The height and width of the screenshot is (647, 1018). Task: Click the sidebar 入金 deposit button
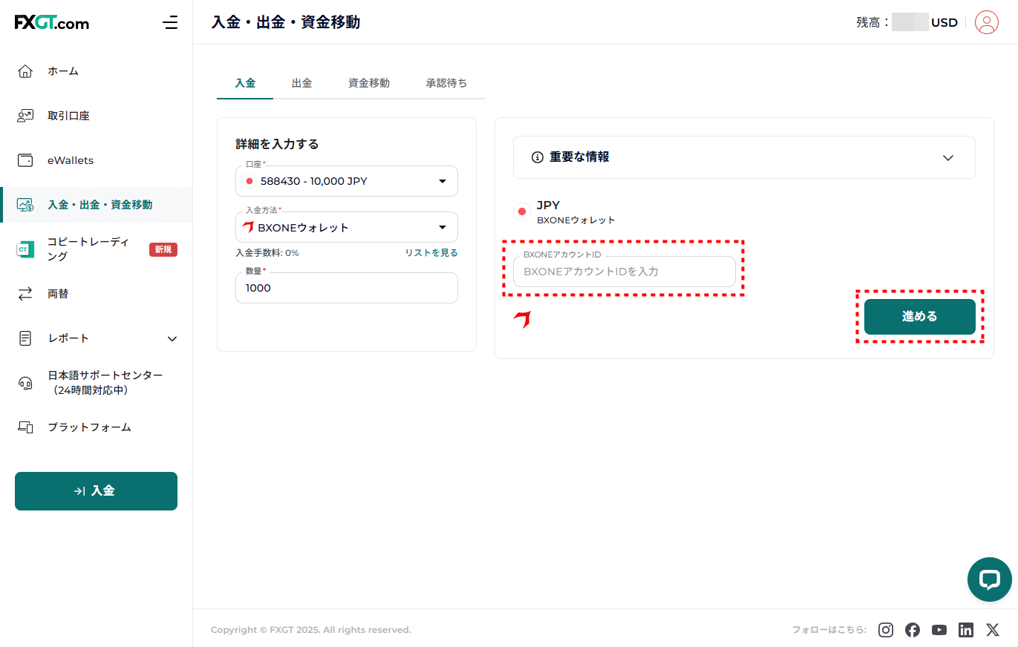pyautogui.click(x=96, y=491)
